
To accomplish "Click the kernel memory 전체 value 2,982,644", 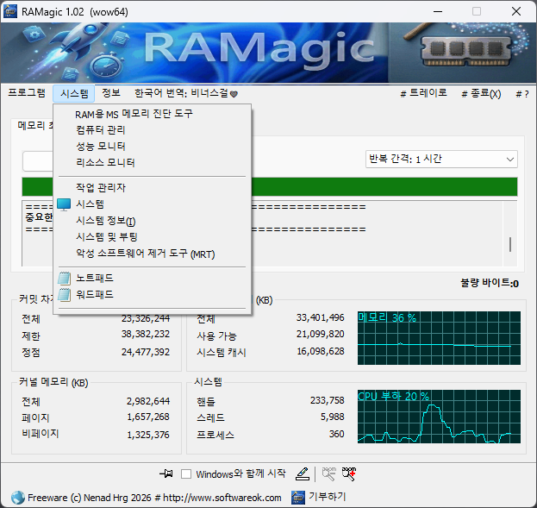I will pyautogui.click(x=148, y=401).
